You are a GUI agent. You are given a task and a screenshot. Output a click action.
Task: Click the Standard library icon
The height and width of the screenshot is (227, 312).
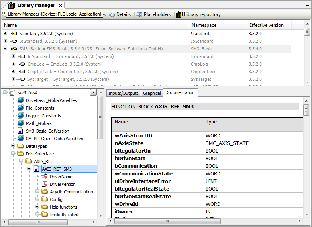click(x=14, y=34)
